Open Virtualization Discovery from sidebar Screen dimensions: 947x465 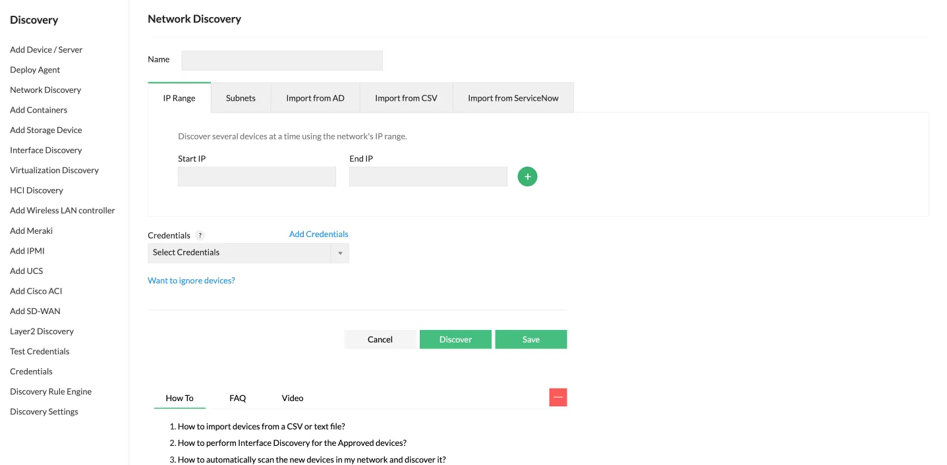[x=53, y=170]
